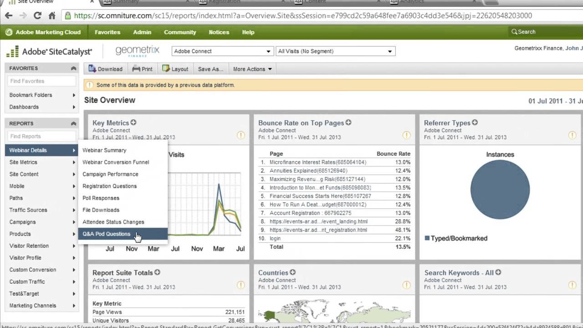Viewport: 583px width, 328px height.
Task: Click the John account name link
Action: point(574,48)
